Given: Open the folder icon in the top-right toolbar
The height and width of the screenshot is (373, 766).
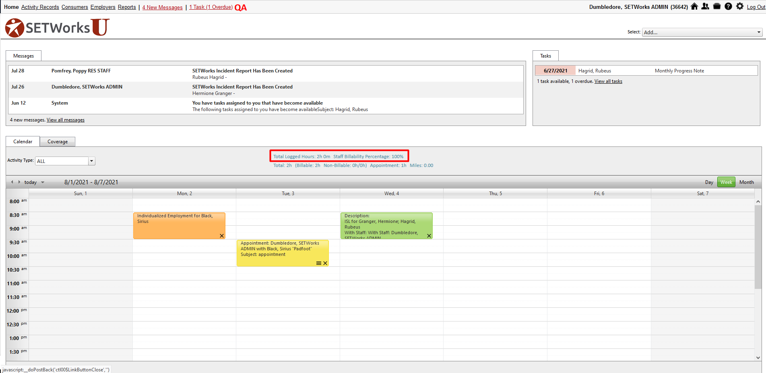Looking at the screenshot, I should 717,6.
